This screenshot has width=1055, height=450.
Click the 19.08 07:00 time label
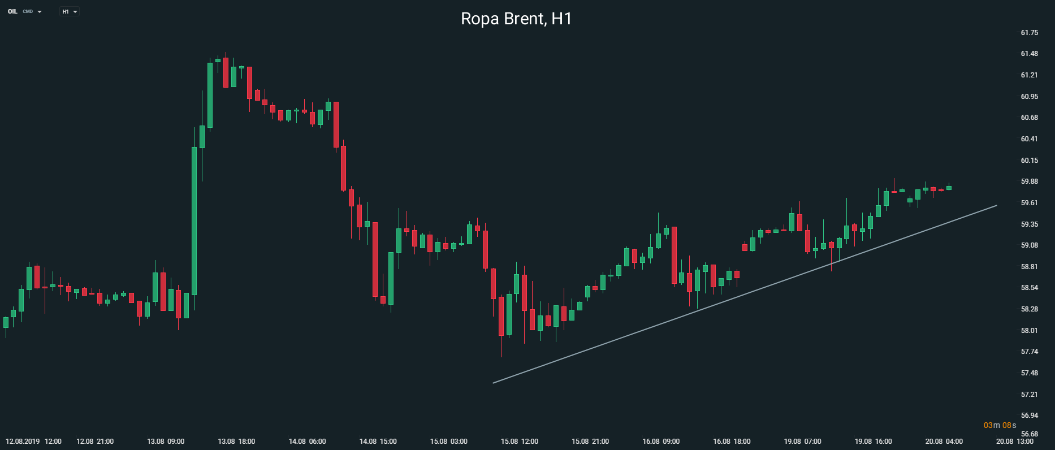[x=802, y=442]
